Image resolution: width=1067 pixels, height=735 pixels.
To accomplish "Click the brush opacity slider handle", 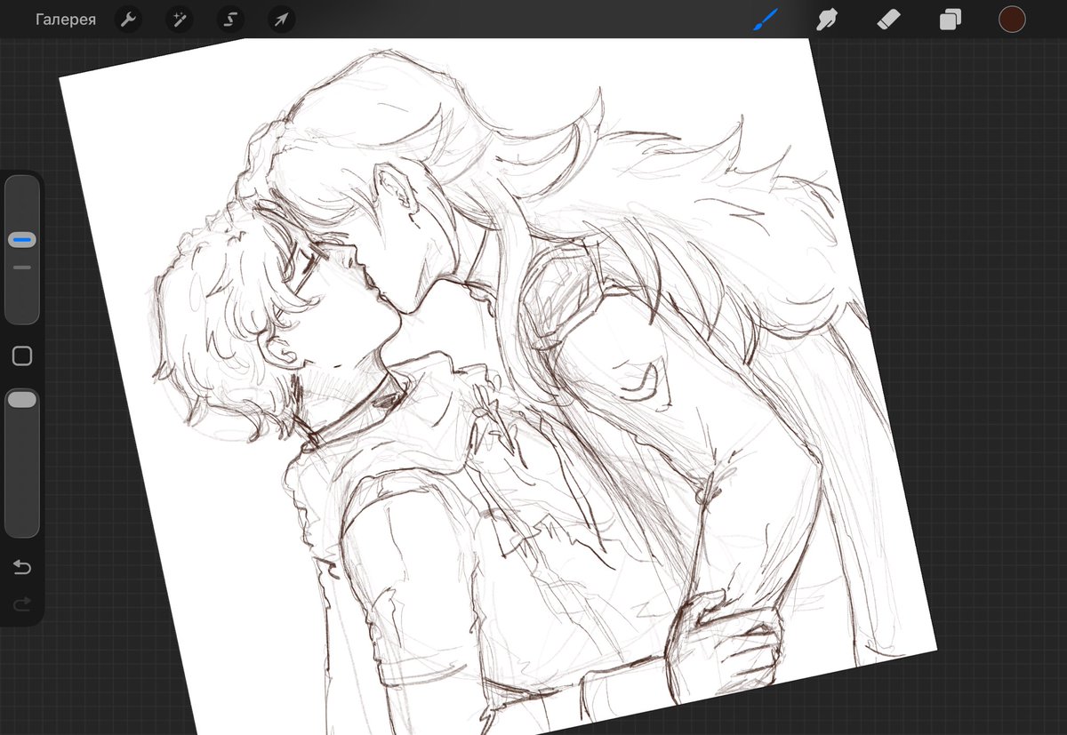I will [x=22, y=400].
